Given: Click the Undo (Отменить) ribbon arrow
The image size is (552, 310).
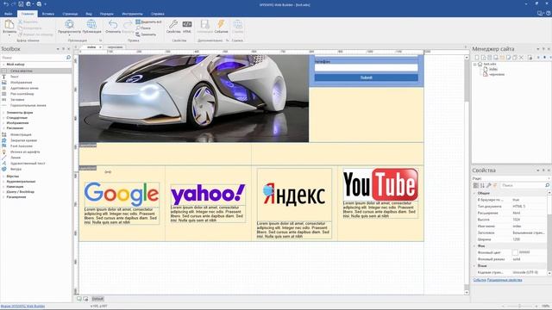Looking at the screenshot, I should click(113, 24).
